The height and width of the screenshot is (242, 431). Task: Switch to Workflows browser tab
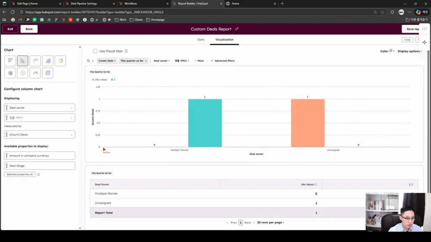143,3
